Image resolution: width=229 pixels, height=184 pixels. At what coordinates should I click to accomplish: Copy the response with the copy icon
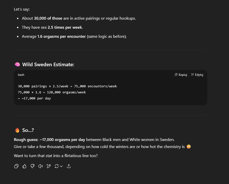pos(16,166)
